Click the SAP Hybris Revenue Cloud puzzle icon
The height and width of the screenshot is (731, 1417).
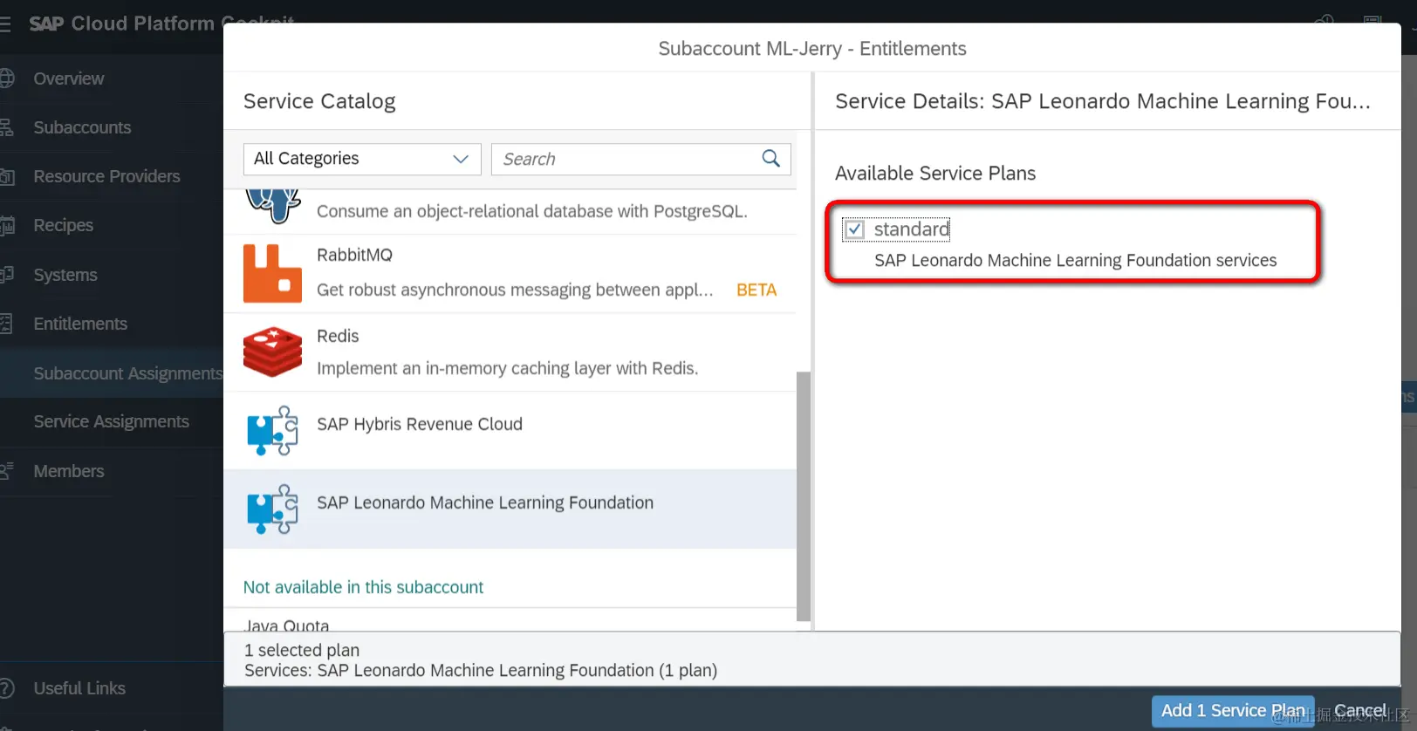pos(272,430)
